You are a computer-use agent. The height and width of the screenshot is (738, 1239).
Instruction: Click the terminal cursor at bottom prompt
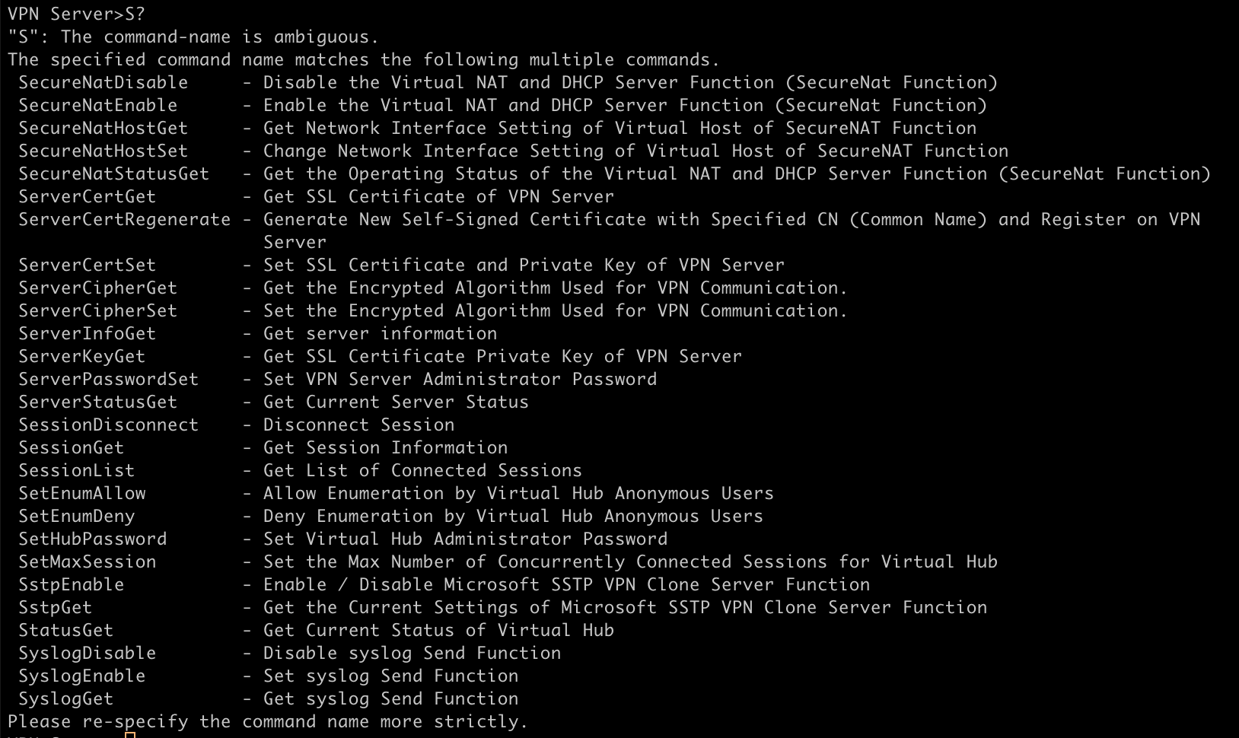pos(130,735)
